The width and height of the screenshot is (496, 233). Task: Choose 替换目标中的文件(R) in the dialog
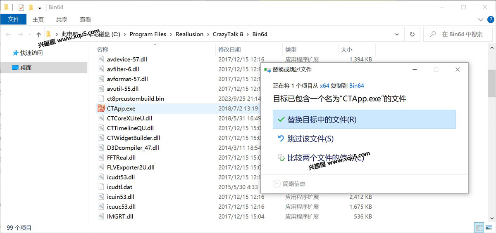364,119
